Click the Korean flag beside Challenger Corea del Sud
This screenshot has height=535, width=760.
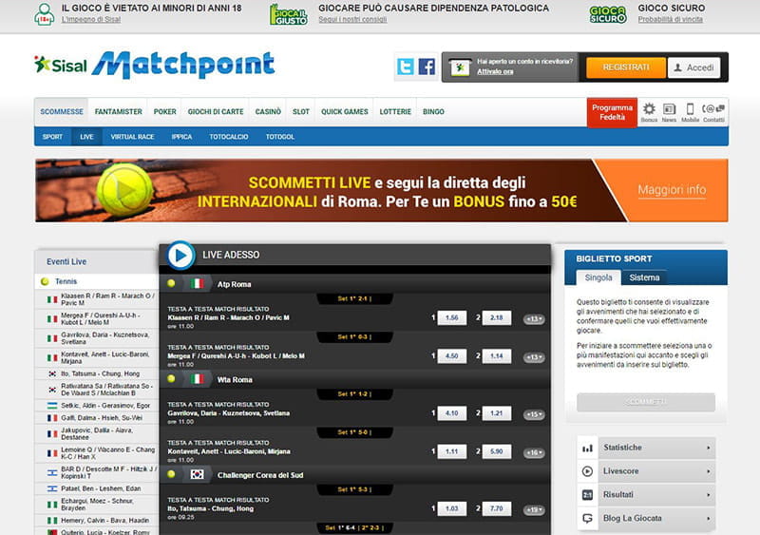click(x=197, y=475)
